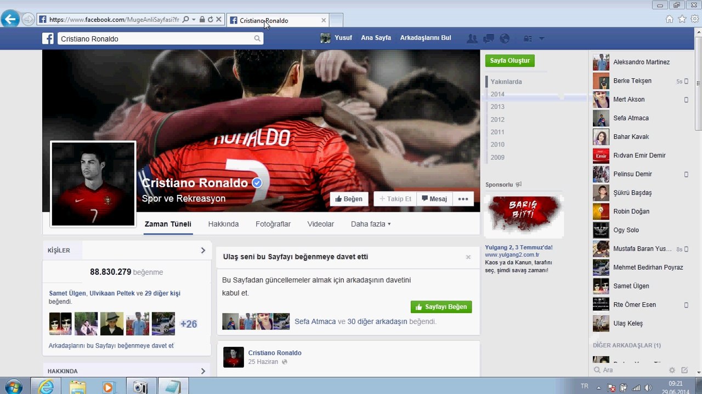Click the new message compose icon in chat
The height and width of the screenshot is (394, 702).
684,370
